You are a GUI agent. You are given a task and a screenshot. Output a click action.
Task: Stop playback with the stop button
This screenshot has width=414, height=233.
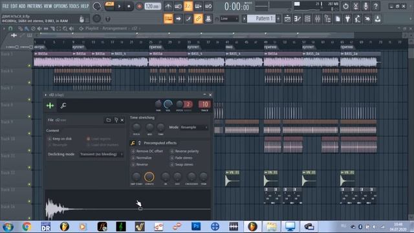click(129, 6)
